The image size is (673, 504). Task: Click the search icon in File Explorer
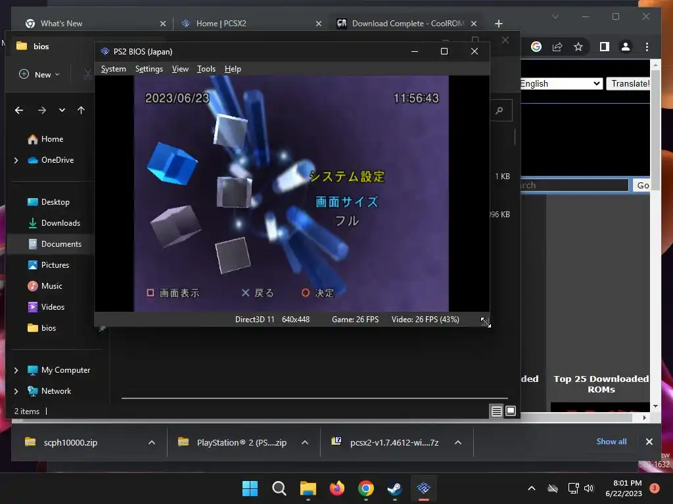[499, 110]
